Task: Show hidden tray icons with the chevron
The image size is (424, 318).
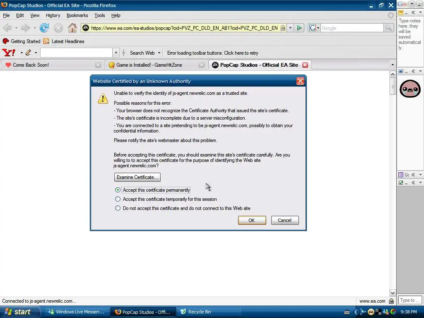Action: click(356, 312)
